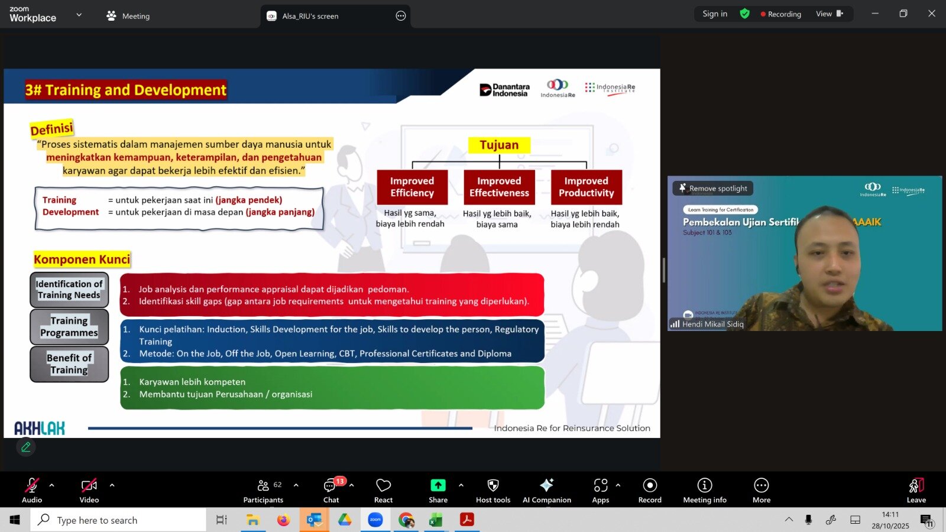
Task: Switch to the Meeting tab
Action: (x=128, y=16)
